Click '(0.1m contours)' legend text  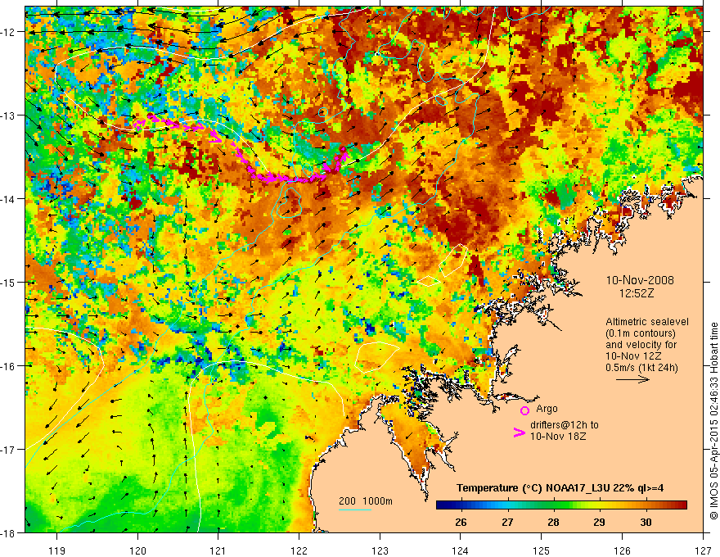pyautogui.click(x=641, y=333)
